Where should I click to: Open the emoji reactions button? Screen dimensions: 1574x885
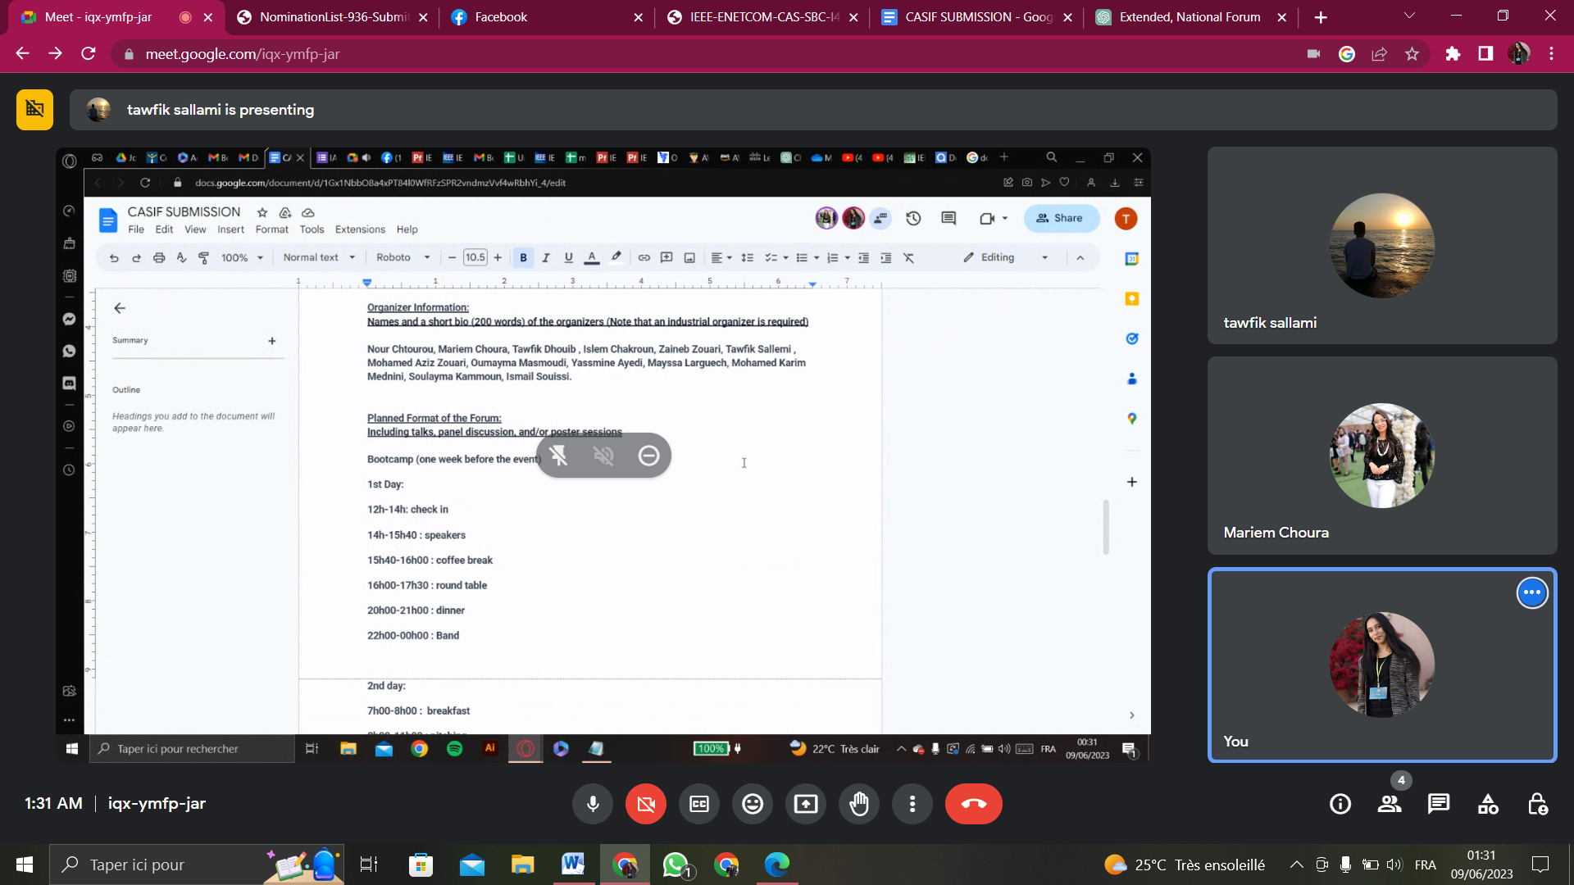point(752,804)
